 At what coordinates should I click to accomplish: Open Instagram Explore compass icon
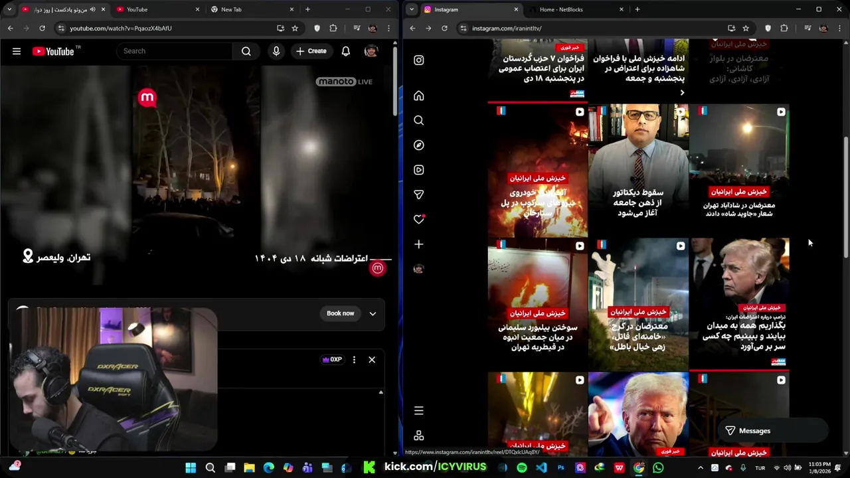pyautogui.click(x=419, y=145)
